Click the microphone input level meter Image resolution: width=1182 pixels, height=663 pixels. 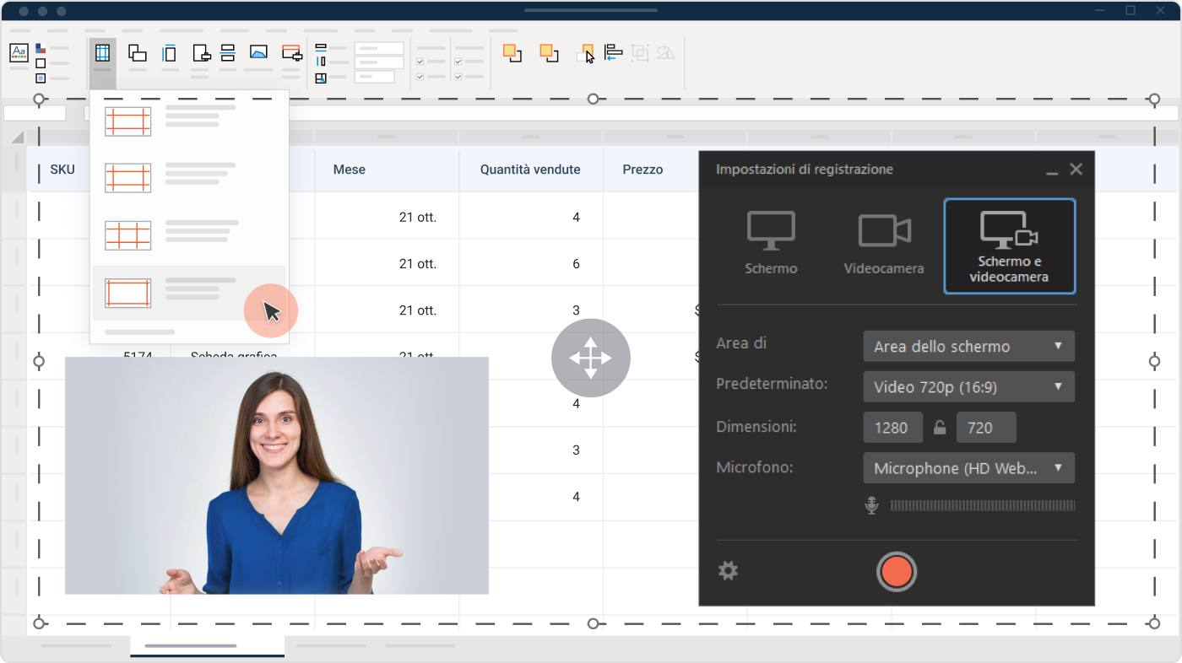982,505
